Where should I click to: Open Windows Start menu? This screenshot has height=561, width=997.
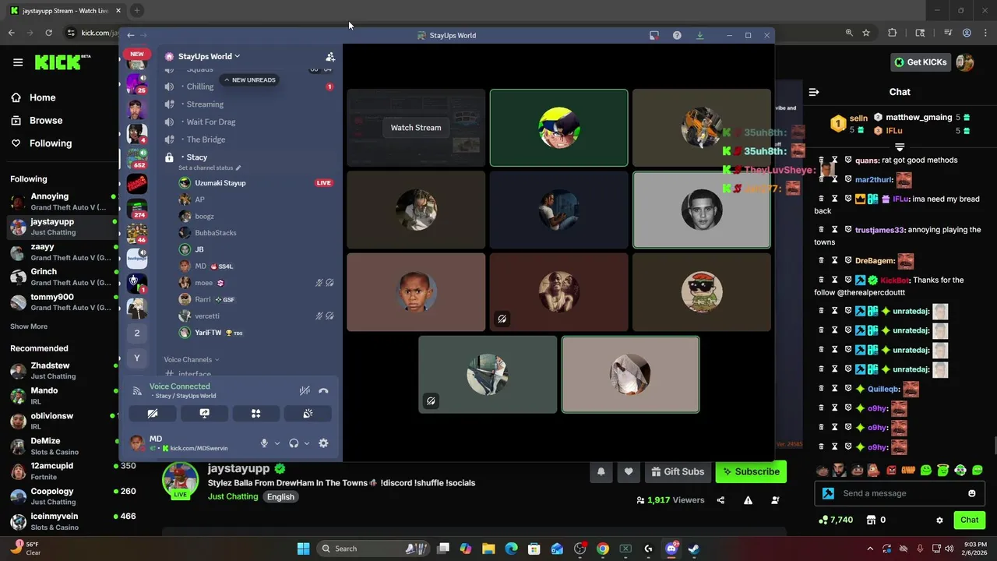coord(304,549)
